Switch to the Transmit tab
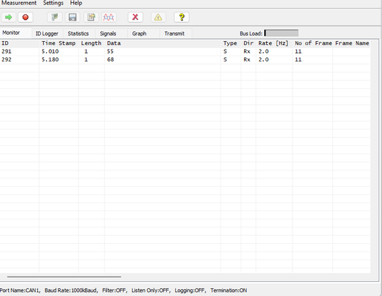This screenshot has height=296, width=382. (175, 33)
